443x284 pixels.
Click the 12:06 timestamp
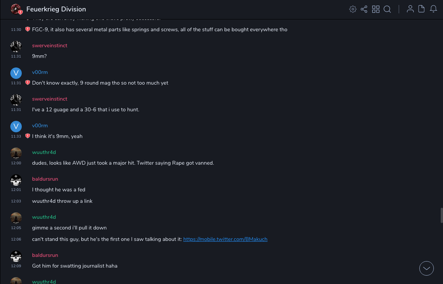pyautogui.click(x=16, y=239)
